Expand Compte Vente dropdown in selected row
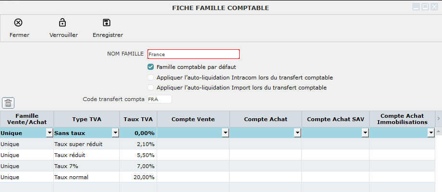Image resolution: width=442 pixels, height=192 pixels. coord(225,133)
